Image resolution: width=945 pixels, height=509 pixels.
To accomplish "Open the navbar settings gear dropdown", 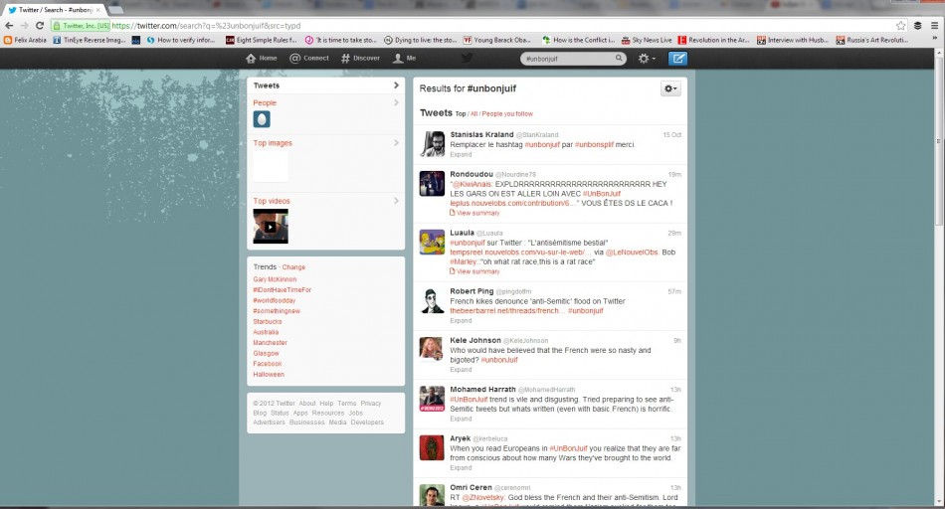I will (647, 59).
